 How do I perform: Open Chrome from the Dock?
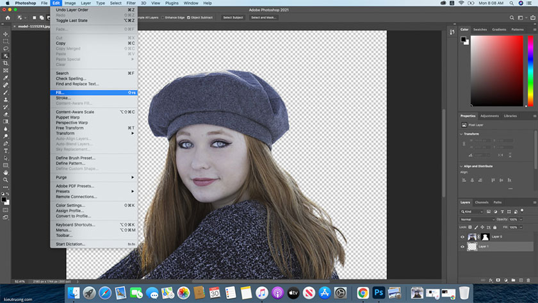tap(363, 293)
